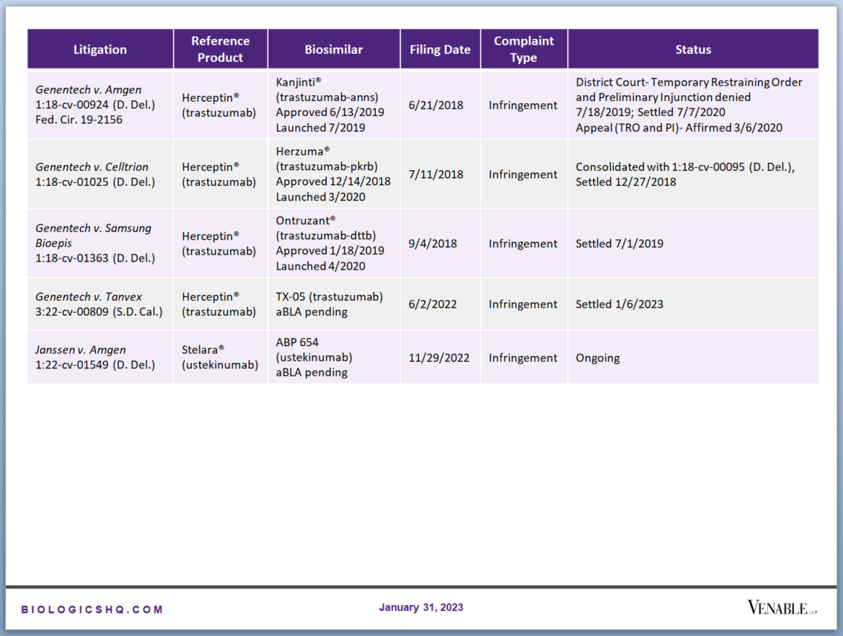Viewport: 843px width, 636px height.
Task: Select the Temporary Restraining Order status cell
Action: (693, 105)
